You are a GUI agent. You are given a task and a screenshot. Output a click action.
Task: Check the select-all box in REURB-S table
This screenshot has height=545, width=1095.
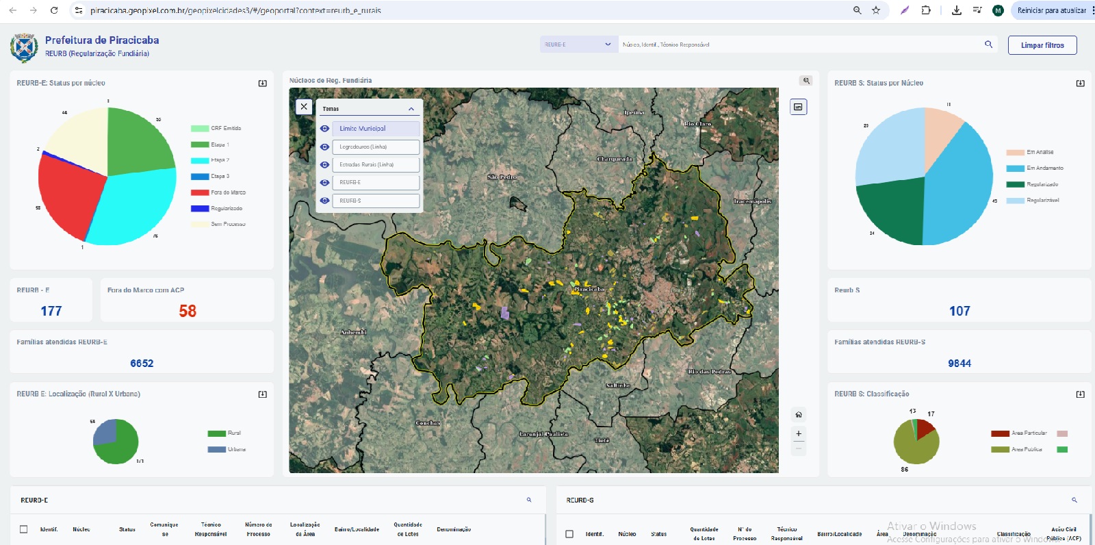pos(569,533)
